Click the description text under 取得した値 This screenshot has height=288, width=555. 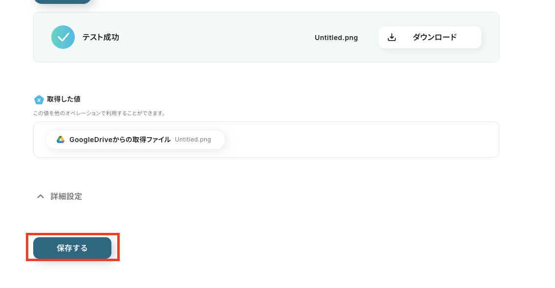coord(99,113)
